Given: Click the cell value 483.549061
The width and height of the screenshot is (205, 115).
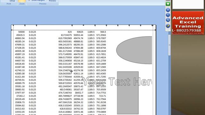Looking at the screenshot, I should (x=66, y=89).
